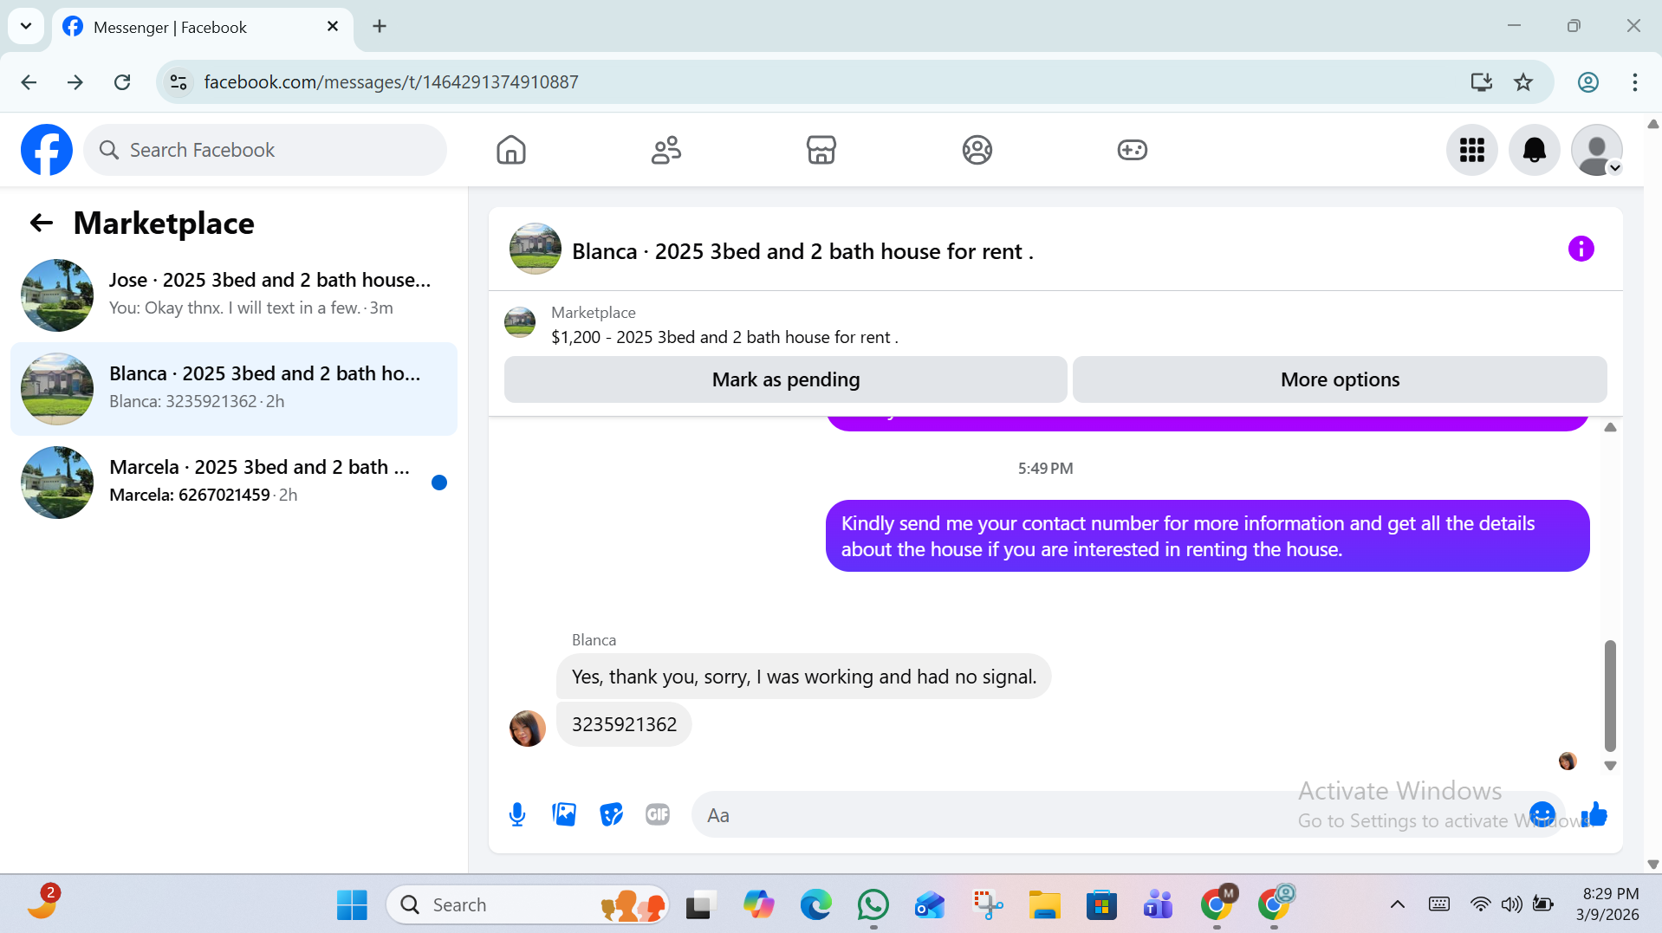Bookmark this page with star icon

(x=1522, y=82)
